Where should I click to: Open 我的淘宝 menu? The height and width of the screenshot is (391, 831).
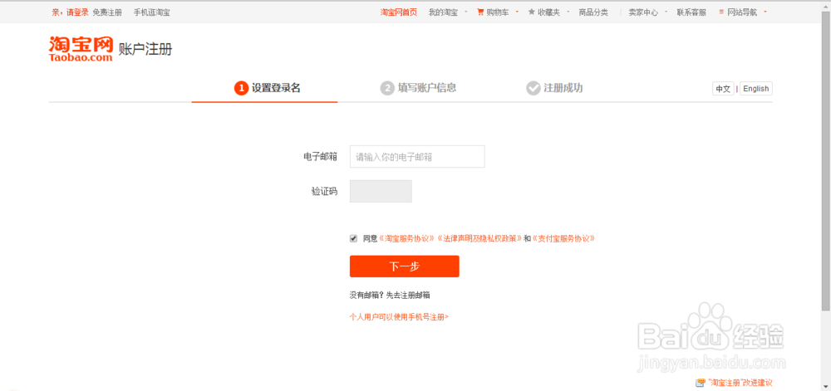pos(443,12)
